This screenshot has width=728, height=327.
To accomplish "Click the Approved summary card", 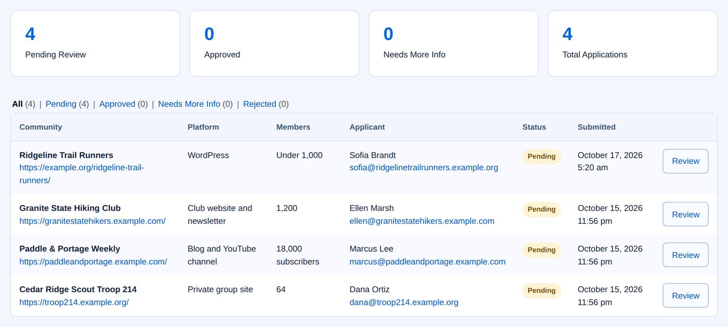I will (x=275, y=44).
